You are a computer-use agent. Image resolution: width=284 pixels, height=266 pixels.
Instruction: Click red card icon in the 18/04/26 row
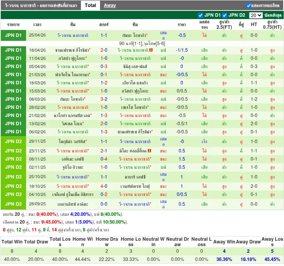(151, 50)
